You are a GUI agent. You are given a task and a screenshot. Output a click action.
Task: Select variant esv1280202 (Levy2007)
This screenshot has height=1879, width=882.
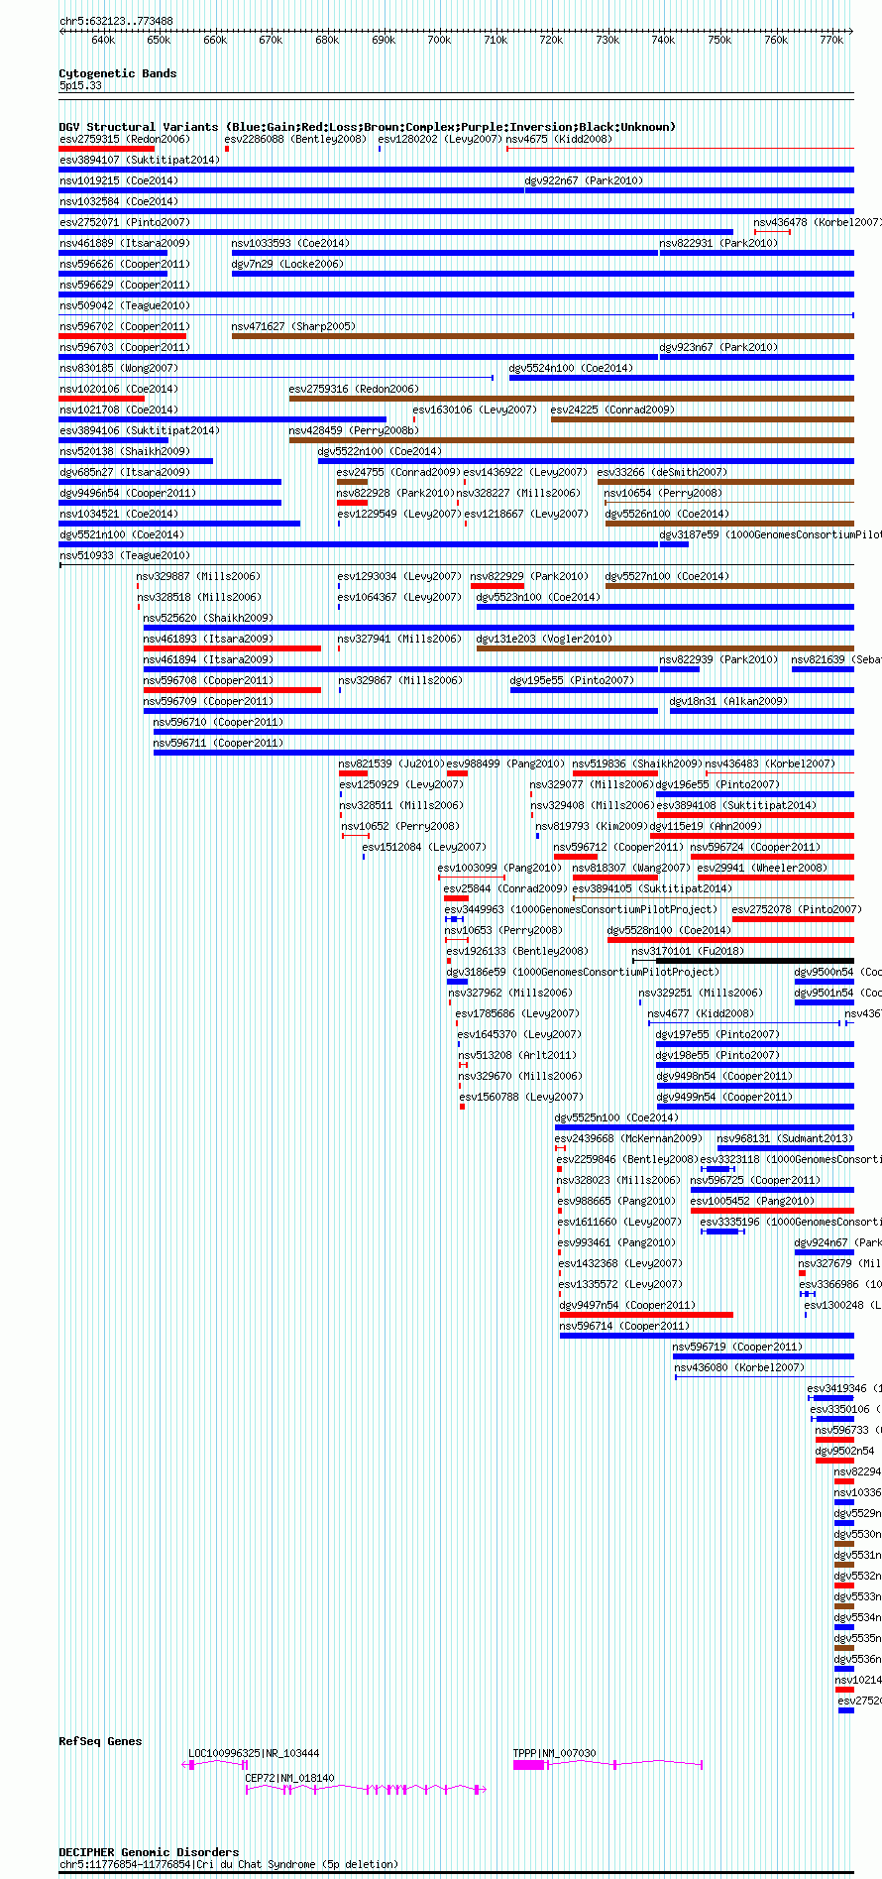point(440,140)
